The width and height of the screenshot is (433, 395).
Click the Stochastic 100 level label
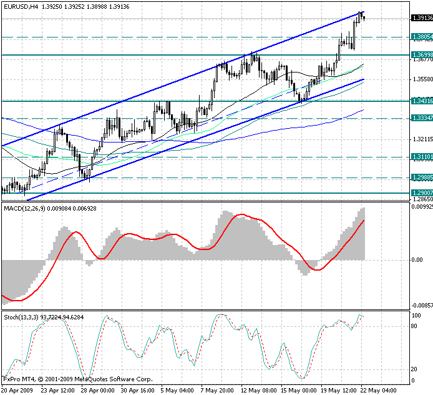(416, 316)
